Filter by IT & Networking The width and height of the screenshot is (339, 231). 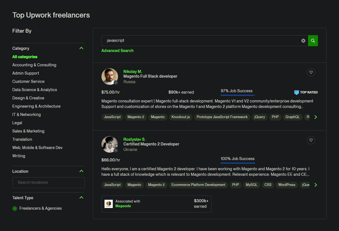coord(27,114)
